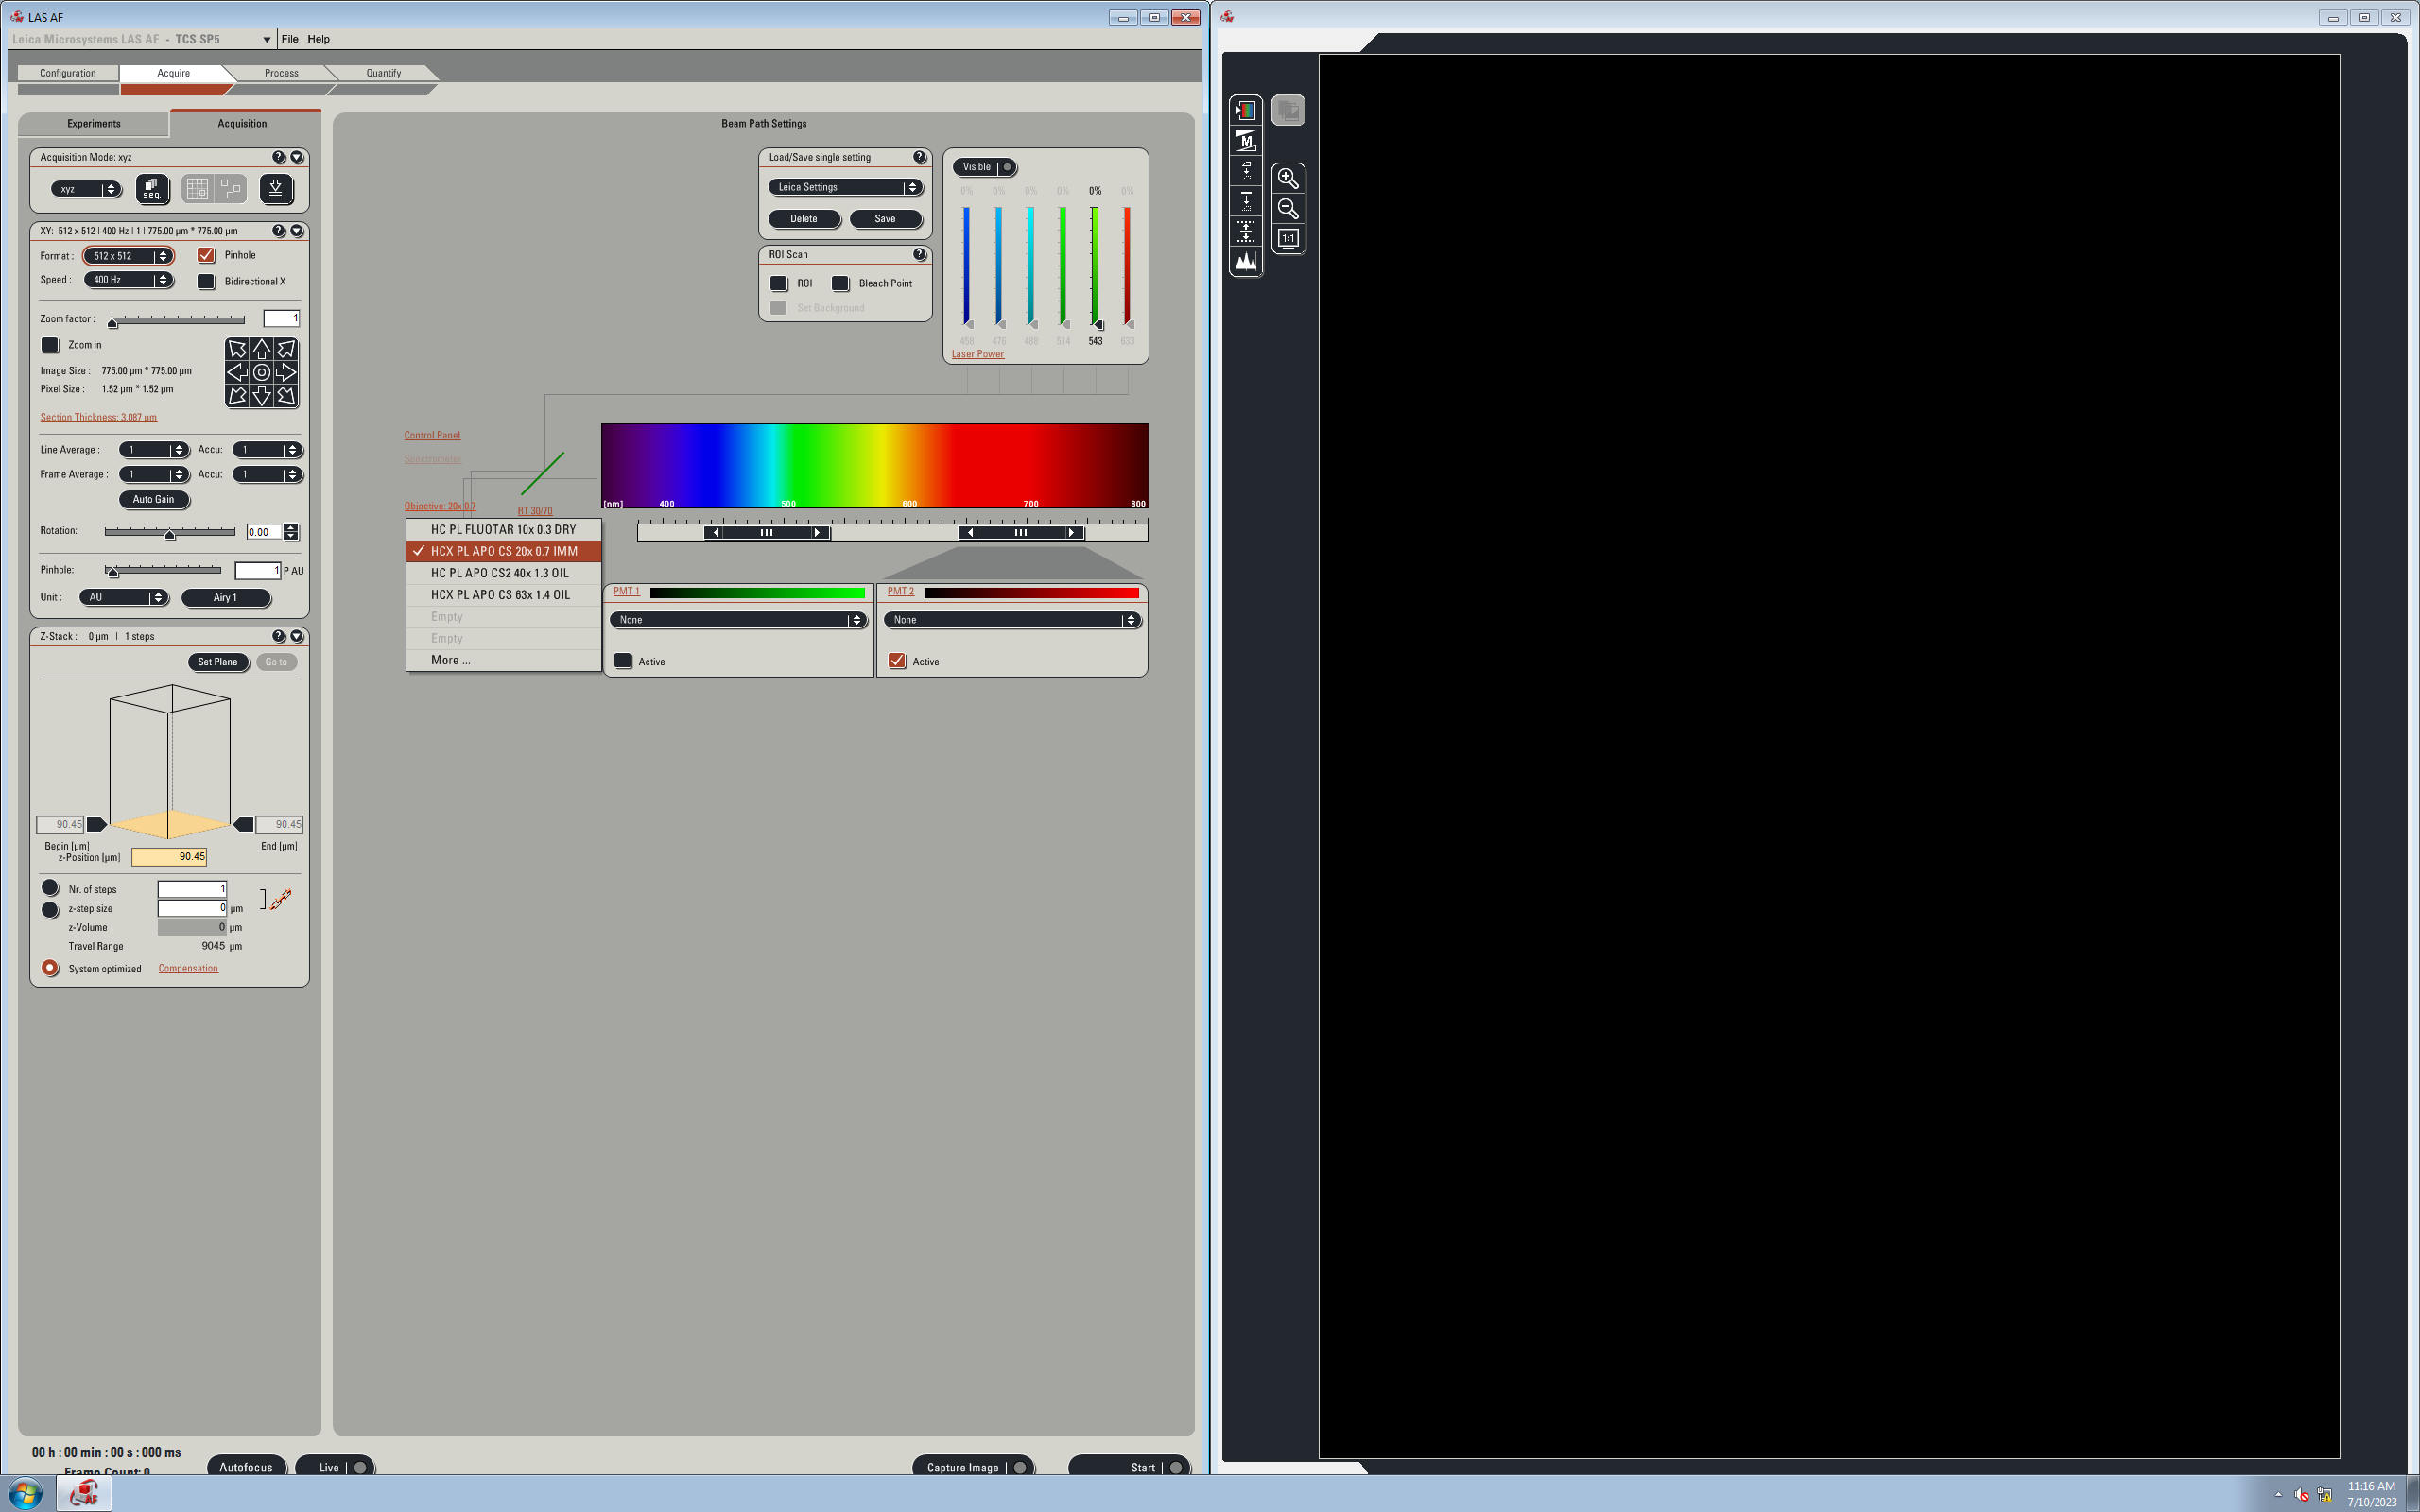This screenshot has width=2420, height=1512.
Task: Zoom out with the magnifier minus icon
Action: point(1288,208)
